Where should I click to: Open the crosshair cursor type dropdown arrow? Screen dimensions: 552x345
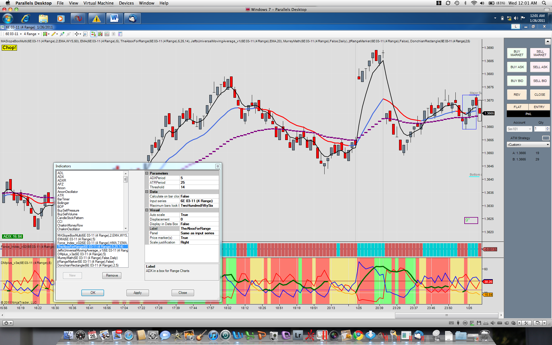coord(80,34)
